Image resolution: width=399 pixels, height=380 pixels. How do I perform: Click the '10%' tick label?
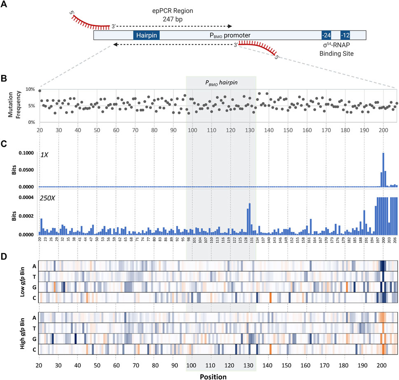[x=30, y=89]
